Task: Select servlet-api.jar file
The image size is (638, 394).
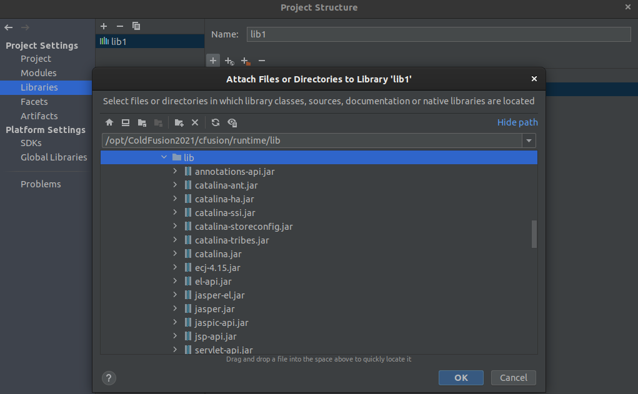Action: tap(224, 350)
